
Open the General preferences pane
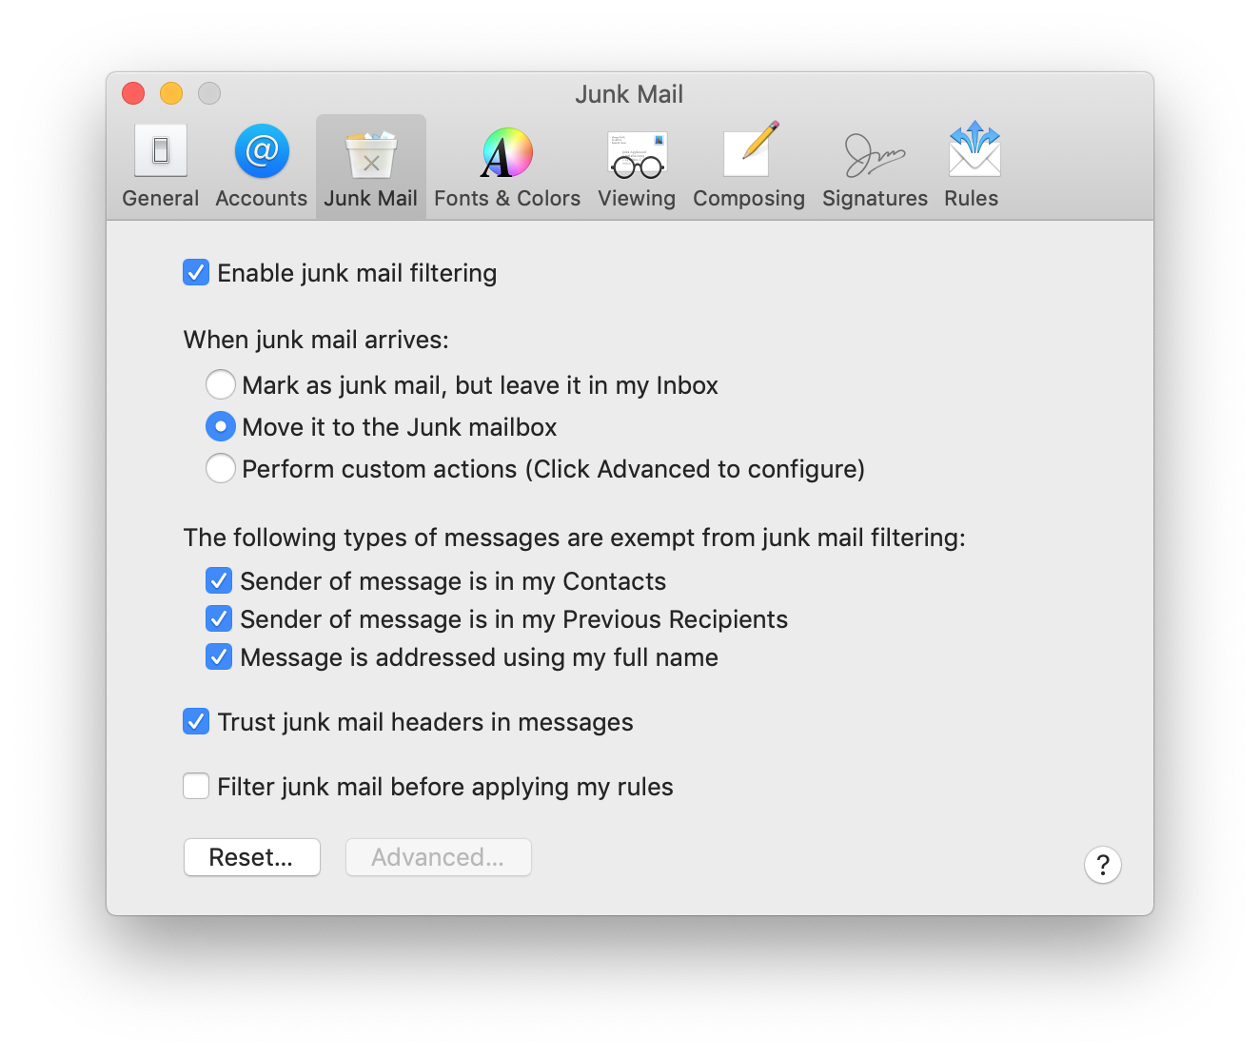point(161,166)
